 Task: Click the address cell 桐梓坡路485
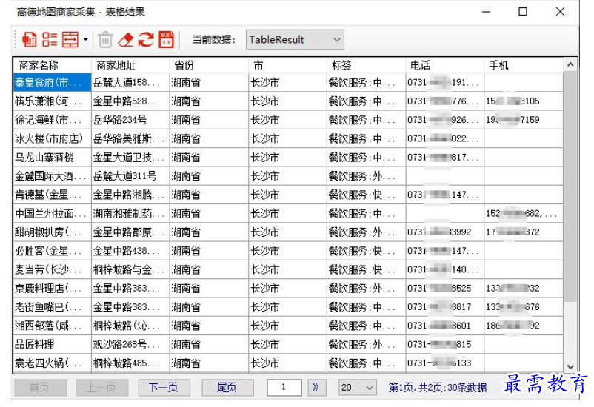tap(130, 363)
